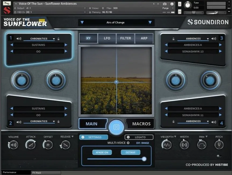
Task: Toggle the lock icon on layer 1
Action: tap(58, 39)
